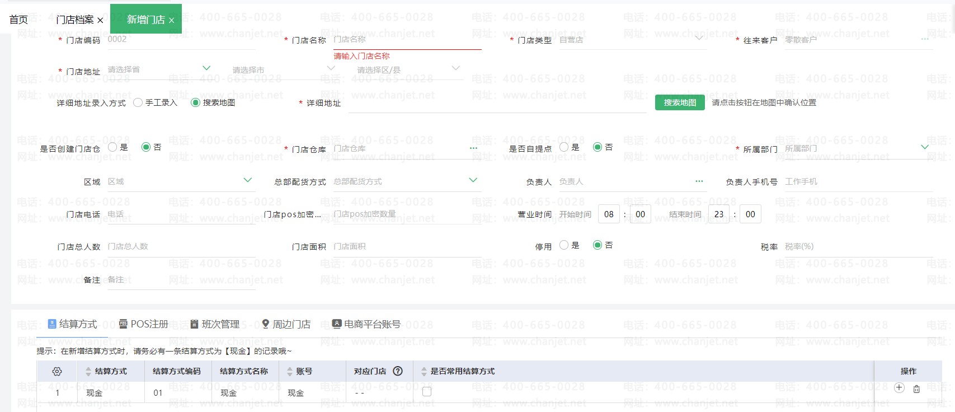The width and height of the screenshot is (955, 412).
Task: Click the 负责人手机号 input field
Action: (x=859, y=181)
